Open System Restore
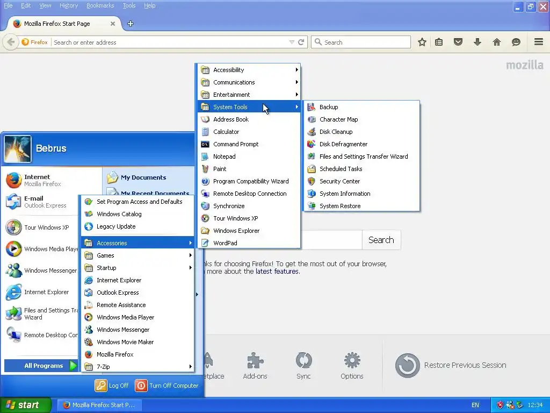The width and height of the screenshot is (550, 413). coord(361,206)
